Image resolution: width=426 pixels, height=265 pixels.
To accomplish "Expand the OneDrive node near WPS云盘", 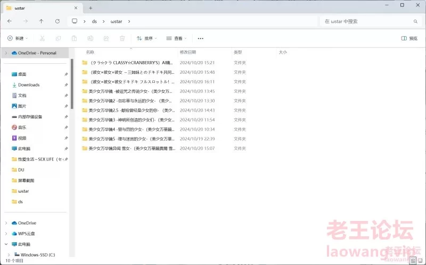I will click(x=6, y=223).
